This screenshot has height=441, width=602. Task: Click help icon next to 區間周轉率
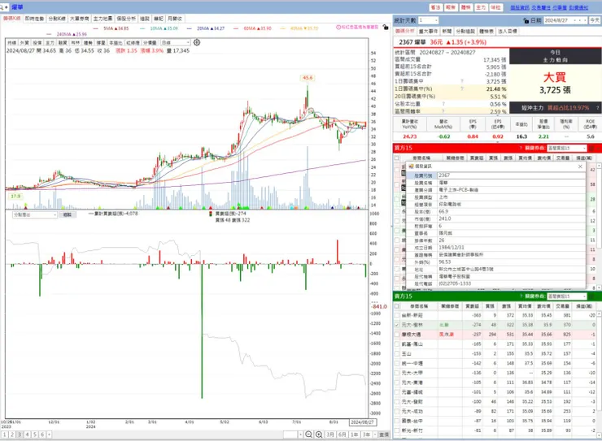click(443, 111)
